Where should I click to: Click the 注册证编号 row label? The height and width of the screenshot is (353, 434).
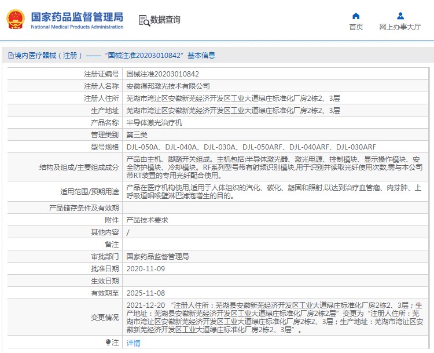click(x=101, y=74)
